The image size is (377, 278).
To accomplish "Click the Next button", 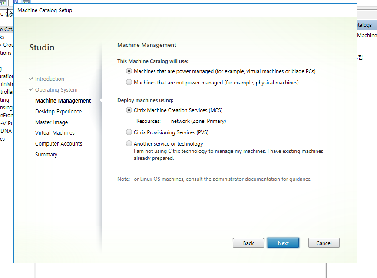I will click(283, 243).
